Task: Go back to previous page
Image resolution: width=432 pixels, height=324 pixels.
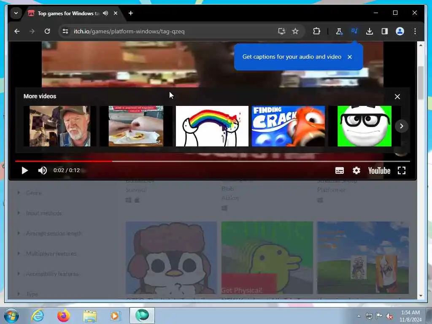Action: [17, 31]
